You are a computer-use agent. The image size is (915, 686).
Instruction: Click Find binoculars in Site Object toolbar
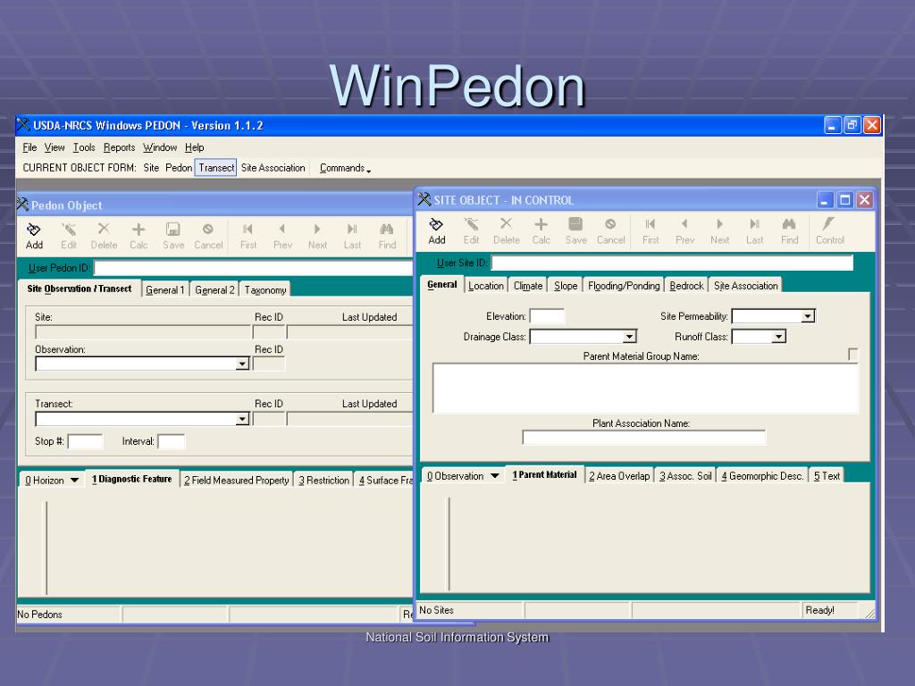point(789,224)
